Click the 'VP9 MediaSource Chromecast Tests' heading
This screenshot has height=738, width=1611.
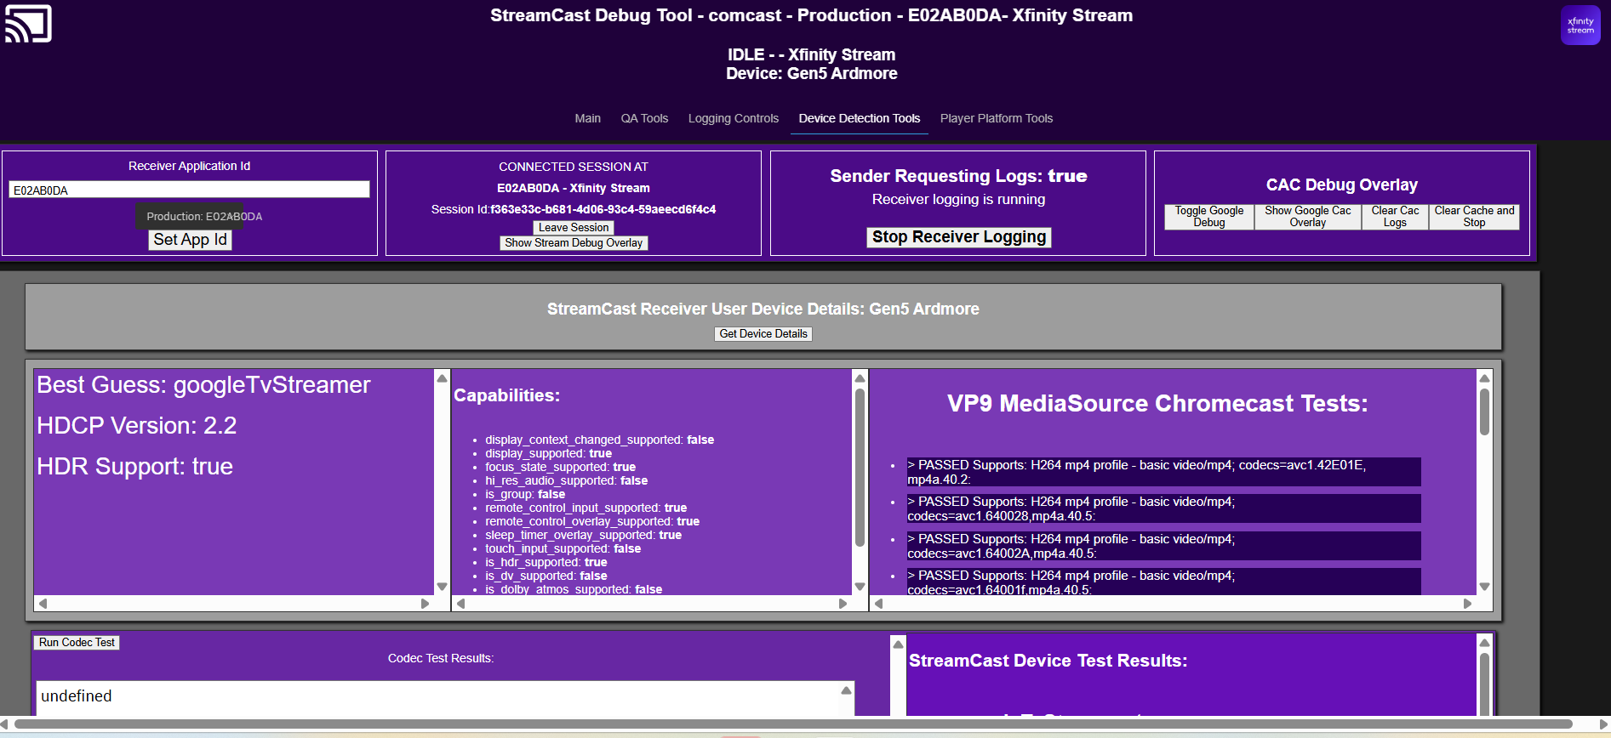point(1157,403)
